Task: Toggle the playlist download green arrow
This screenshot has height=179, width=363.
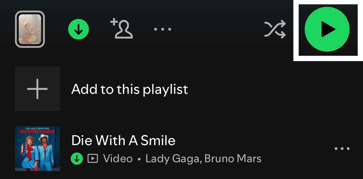Action: click(79, 29)
